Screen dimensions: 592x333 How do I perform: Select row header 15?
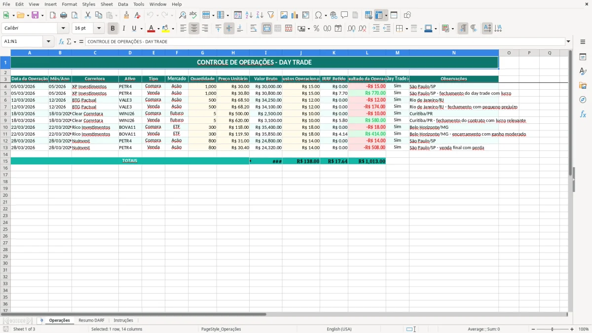coord(5,161)
